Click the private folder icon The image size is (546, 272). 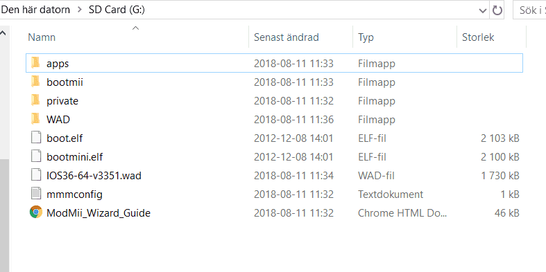tap(35, 101)
